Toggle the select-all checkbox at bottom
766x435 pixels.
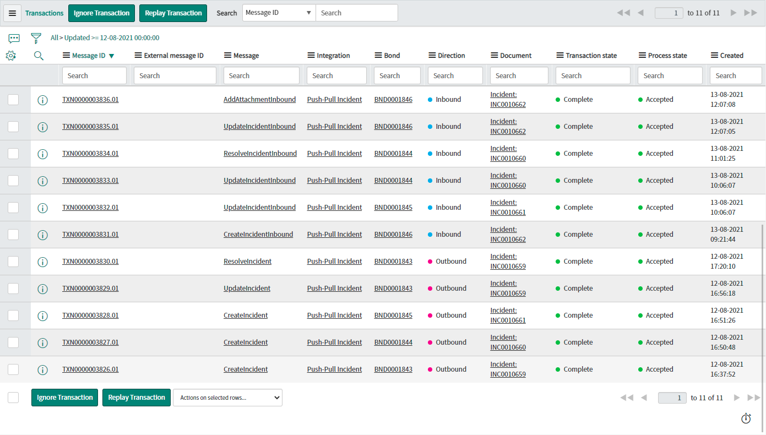[13, 398]
